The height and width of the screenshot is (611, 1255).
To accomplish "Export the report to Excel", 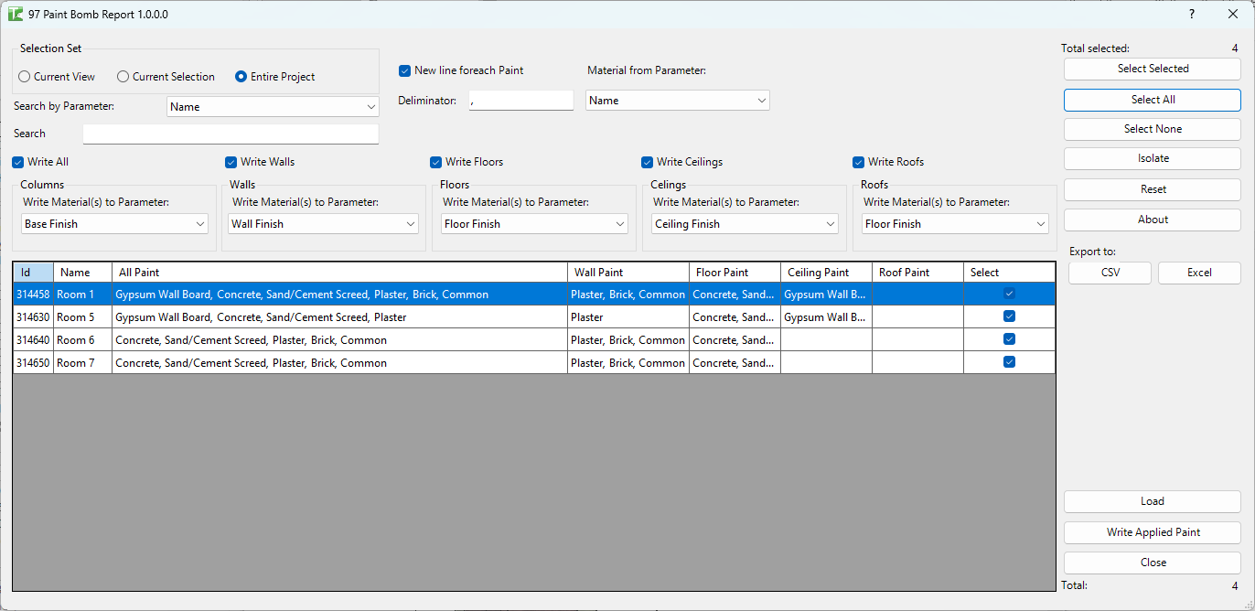I will coord(1198,273).
